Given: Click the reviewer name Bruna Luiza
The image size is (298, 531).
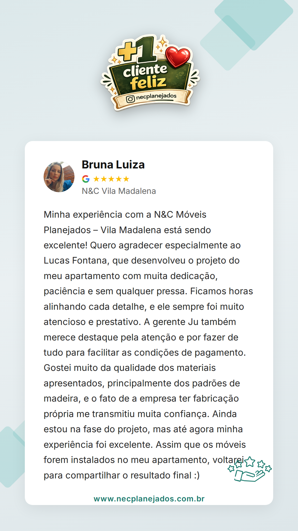Looking at the screenshot, I should 113,165.
